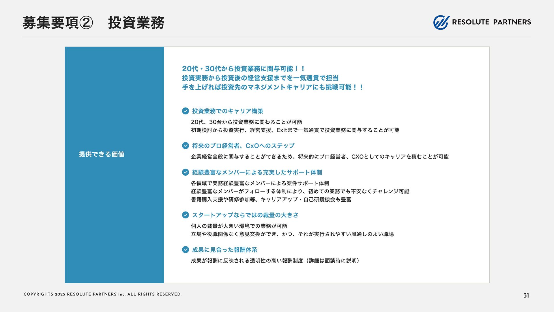Click checkmark icon beside スタートアップならではの裁量の大きさ
This screenshot has height=312, width=554.
[x=186, y=215]
